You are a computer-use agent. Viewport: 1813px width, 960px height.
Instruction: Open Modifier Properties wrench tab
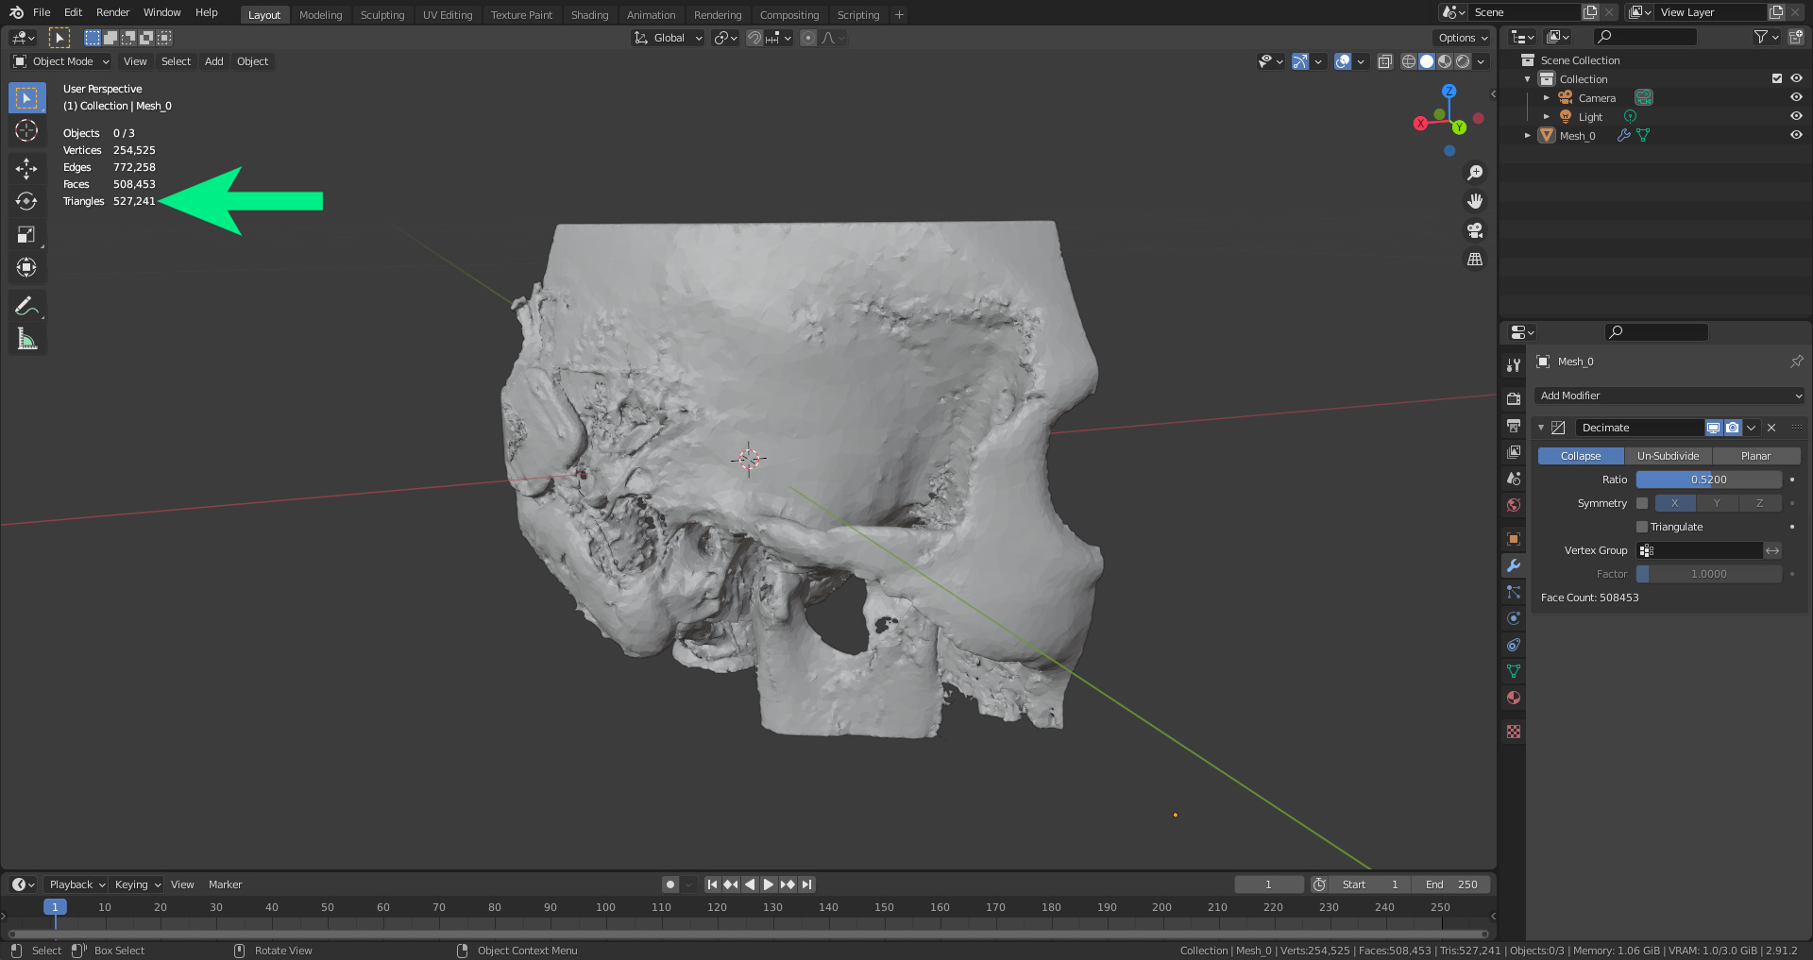click(x=1514, y=565)
